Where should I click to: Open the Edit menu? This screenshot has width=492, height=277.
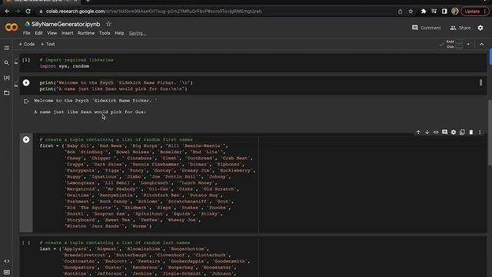[38, 33]
